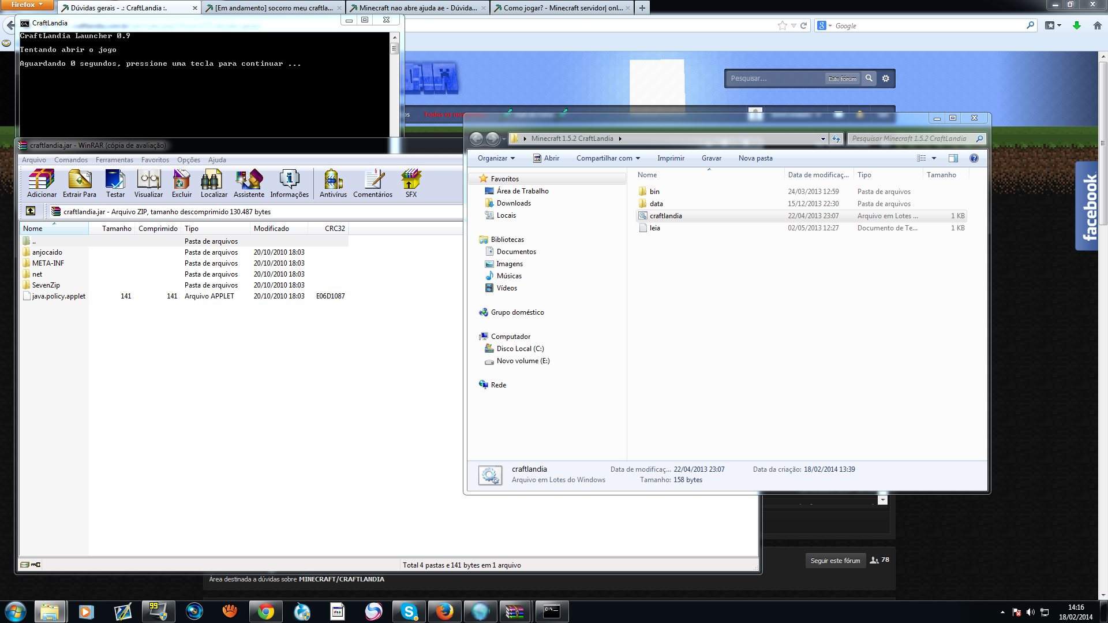Open the Arquivo menu in WinRAR
This screenshot has height=623, width=1108.
[34, 160]
